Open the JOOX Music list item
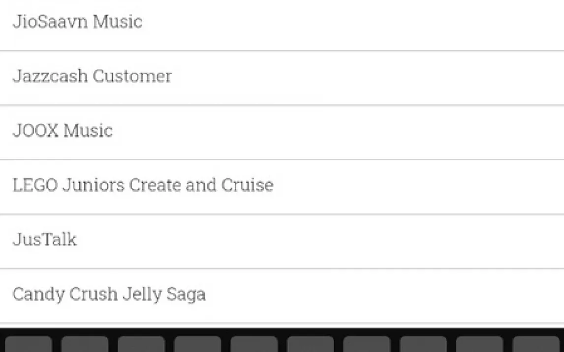564x352 pixels. [63, 131]
